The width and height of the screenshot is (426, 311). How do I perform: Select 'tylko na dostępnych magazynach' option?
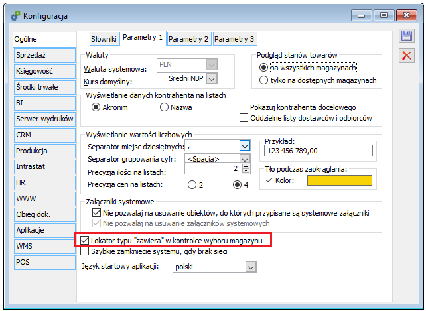coord(318,80)
